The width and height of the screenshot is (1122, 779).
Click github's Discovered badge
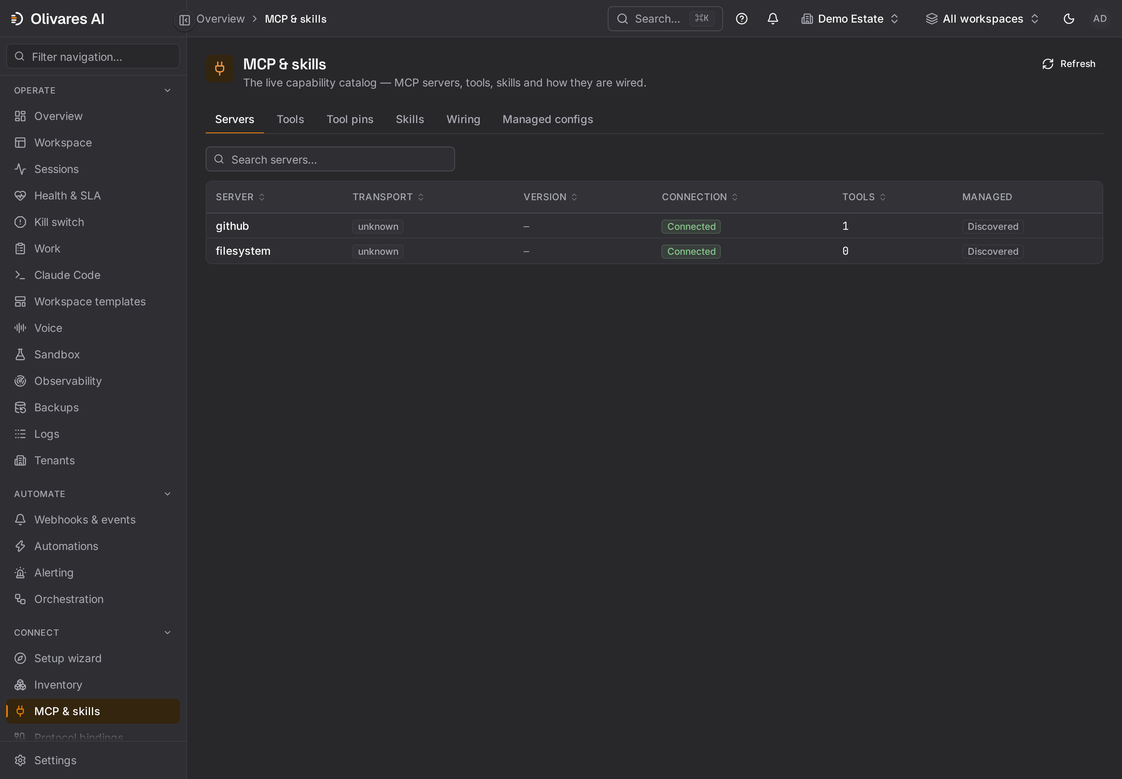[992, 226]
